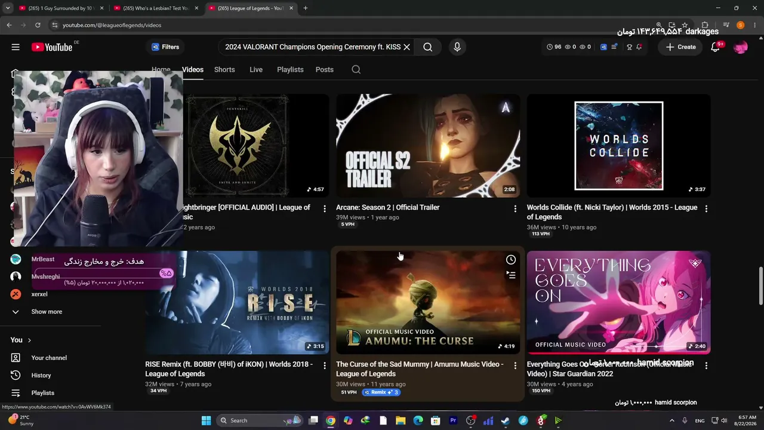Open options menu for Everything Goes On video

tap(706, 365)
